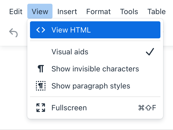Image resolution: width=173 pixels, height=130 pixels.
Task: Click the pilcrow icon for invisible characters
Action: [40, 69]
